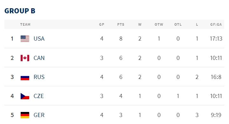Click the OTW column header

pyautogui.click(x=159, y=24)
